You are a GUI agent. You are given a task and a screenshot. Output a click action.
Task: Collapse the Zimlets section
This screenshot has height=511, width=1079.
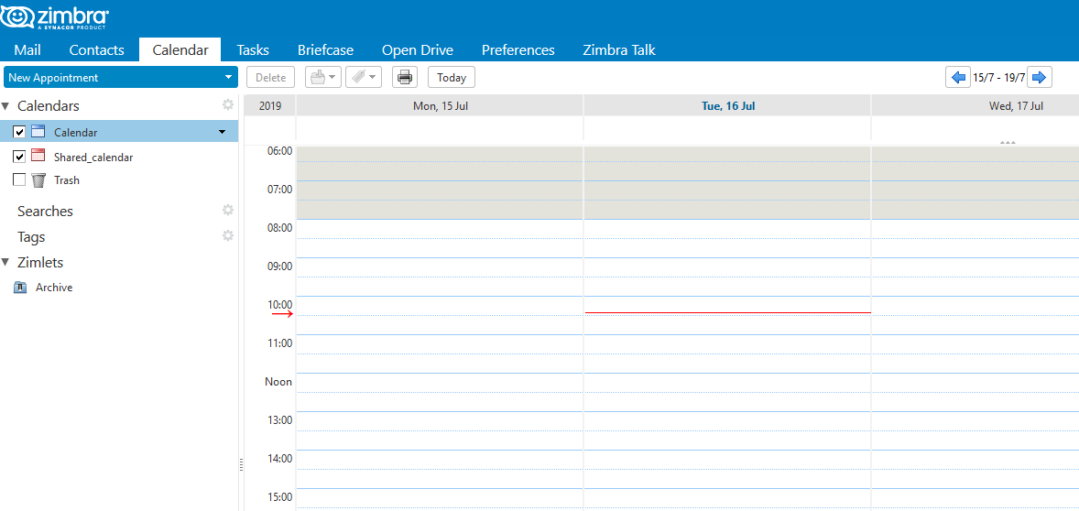(5, 263)
